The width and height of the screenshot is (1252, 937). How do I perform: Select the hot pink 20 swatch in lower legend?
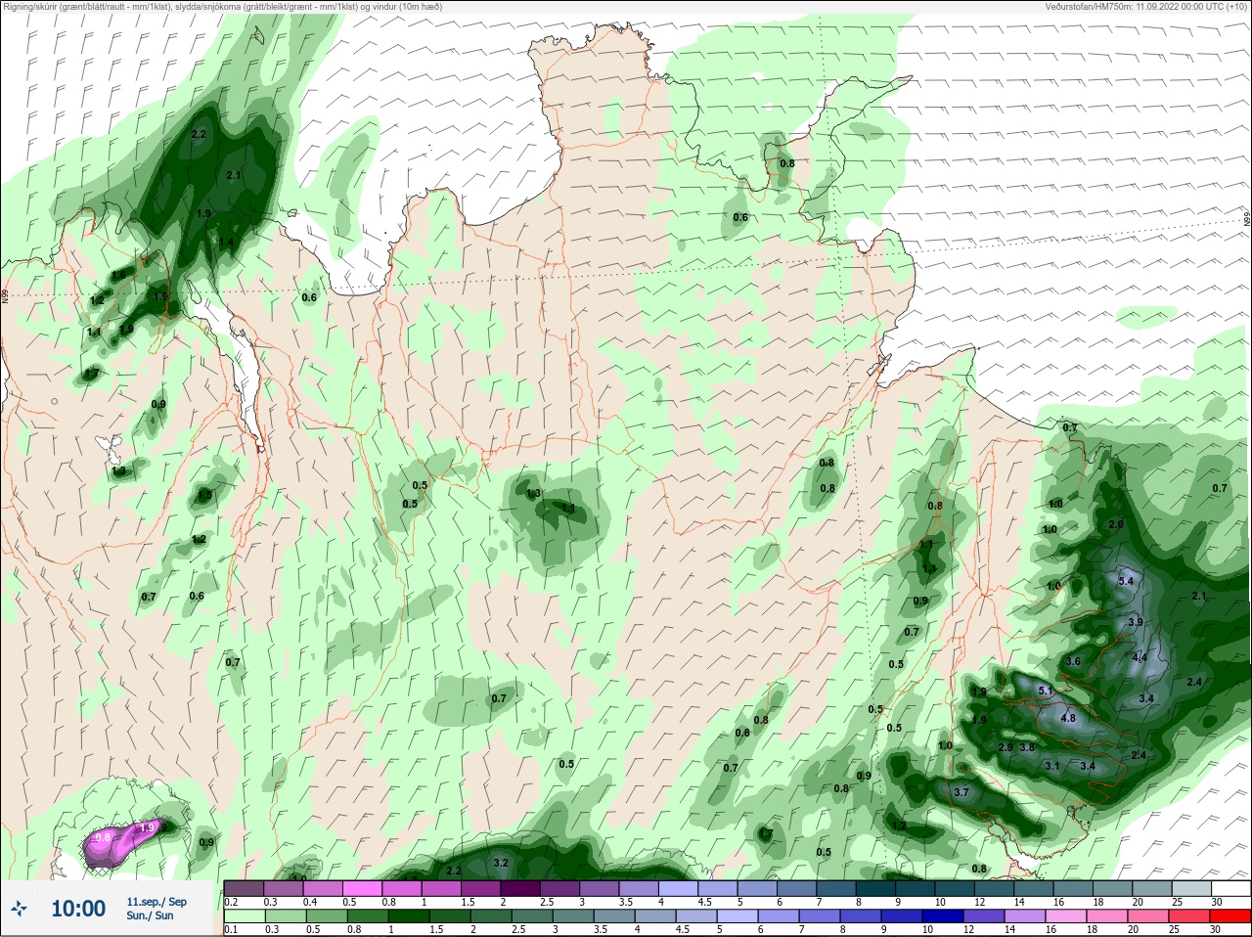pos(1149,916)
